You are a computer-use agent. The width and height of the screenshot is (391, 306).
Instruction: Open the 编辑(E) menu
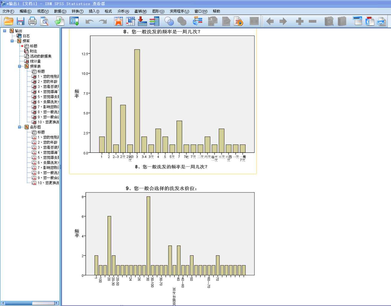point(25,11)
